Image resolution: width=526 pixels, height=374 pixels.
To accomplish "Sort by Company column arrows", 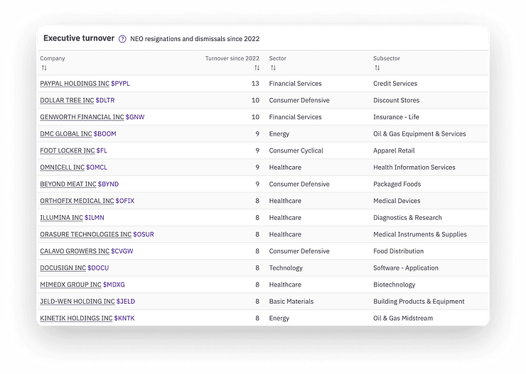I will pyautogui.click(x=44, y=68).
